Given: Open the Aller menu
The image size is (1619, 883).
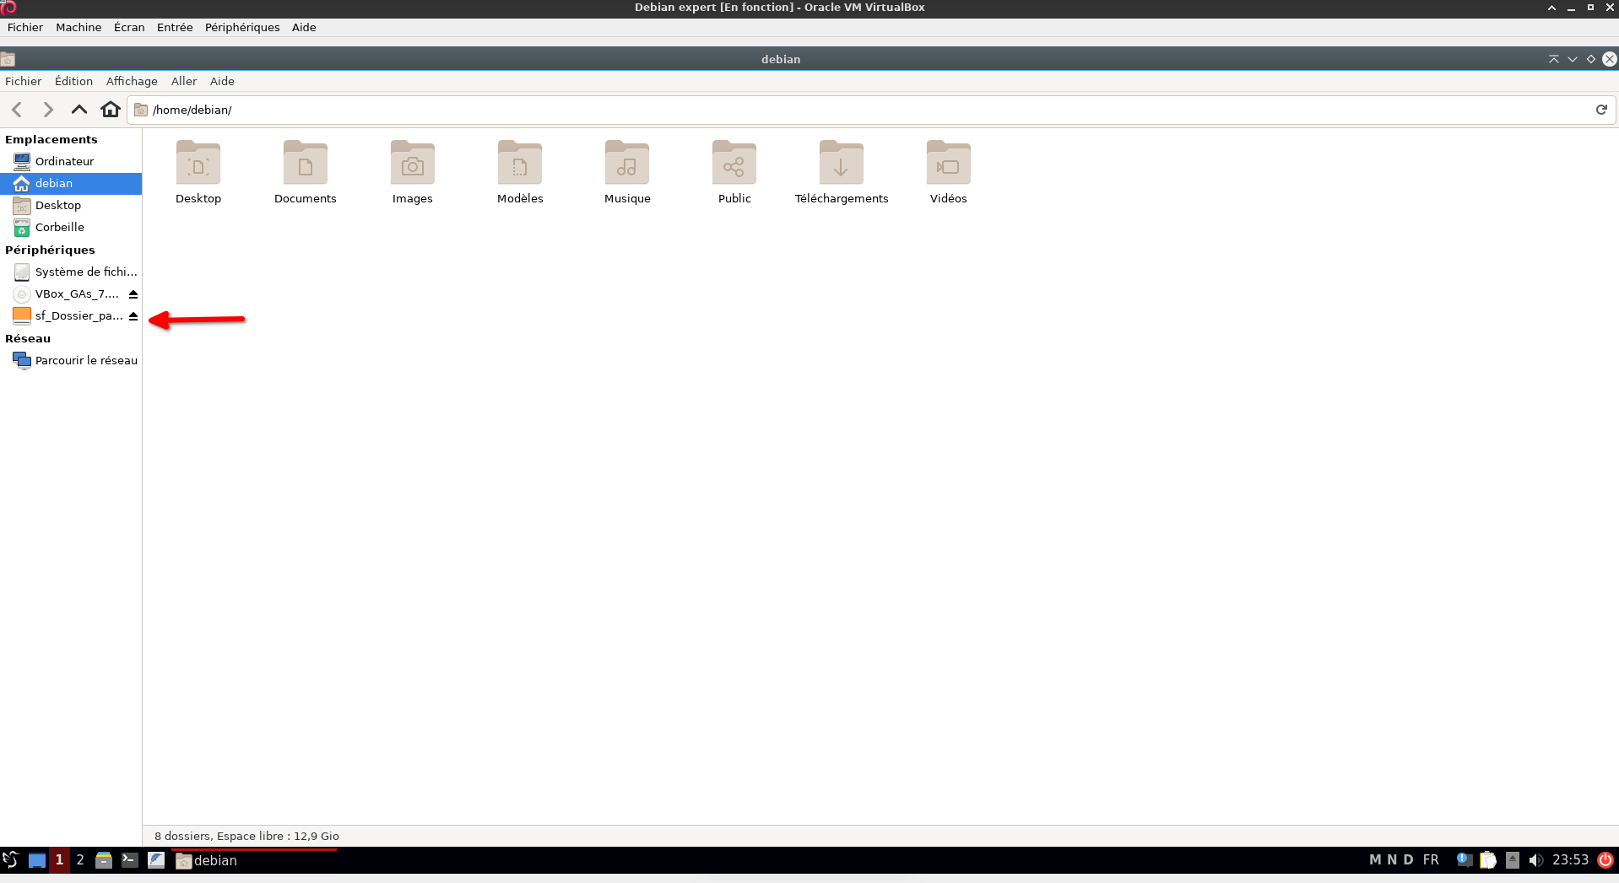Looking at the screenshot, I should pyautogui.click(x=184, y=81).
